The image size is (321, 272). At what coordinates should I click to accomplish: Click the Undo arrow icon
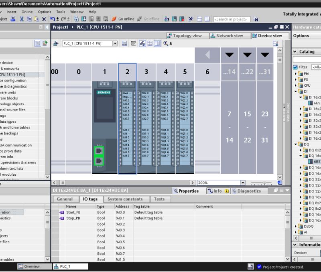(53, 19)
